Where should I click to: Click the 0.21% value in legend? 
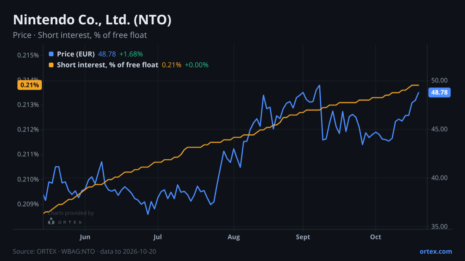[x=172, y=65]
